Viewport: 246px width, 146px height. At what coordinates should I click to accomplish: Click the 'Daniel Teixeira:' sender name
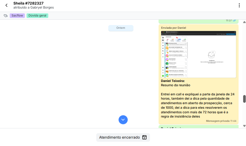pyautogui.click(x=173, y=81)
